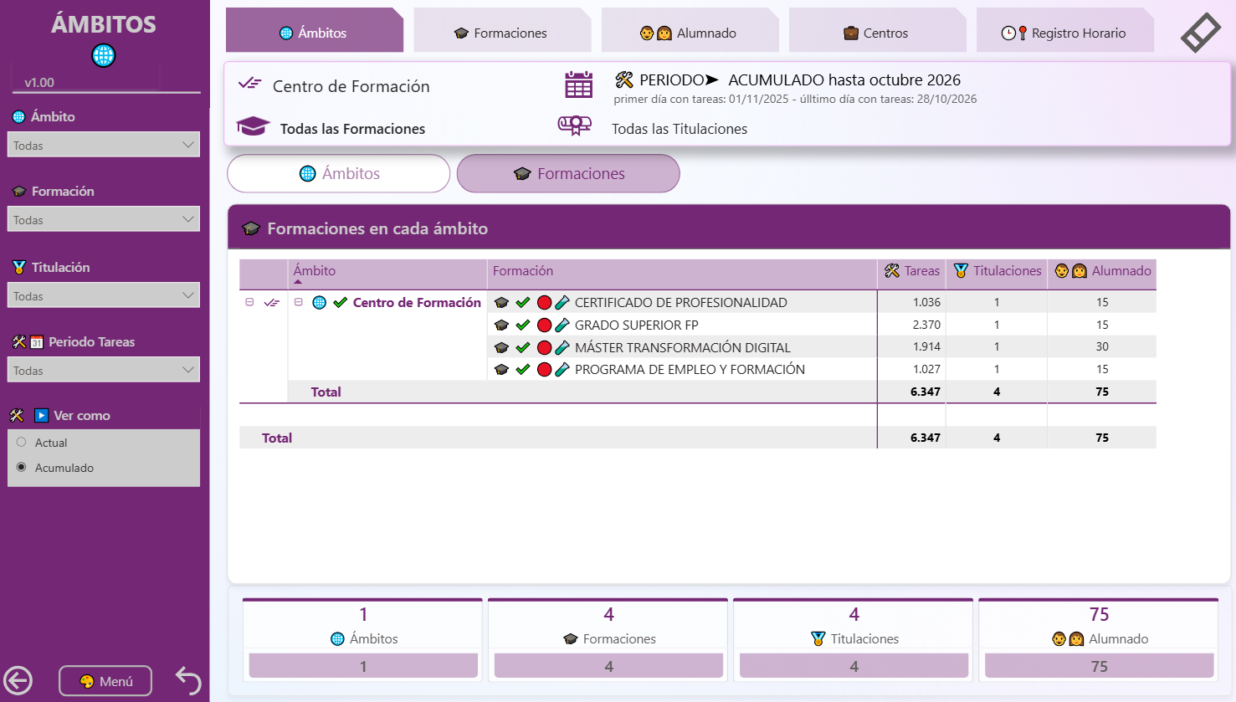Image resolution: width=1236 pixels, height=702 pixels.
Task: Click the undo curved arrow icon
Action: [188, 680]
